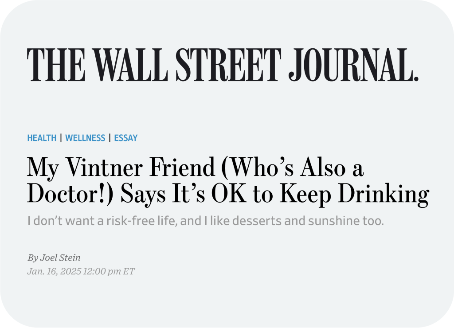Click "desserts" in the subheadline
Image resolution: width=454 pixels, height=328 pixels.
click(x=263, y=221)
